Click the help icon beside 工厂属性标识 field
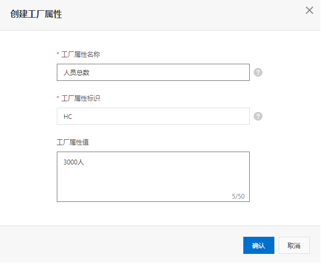The image size is (321, 263). click(x=258, y=116)
